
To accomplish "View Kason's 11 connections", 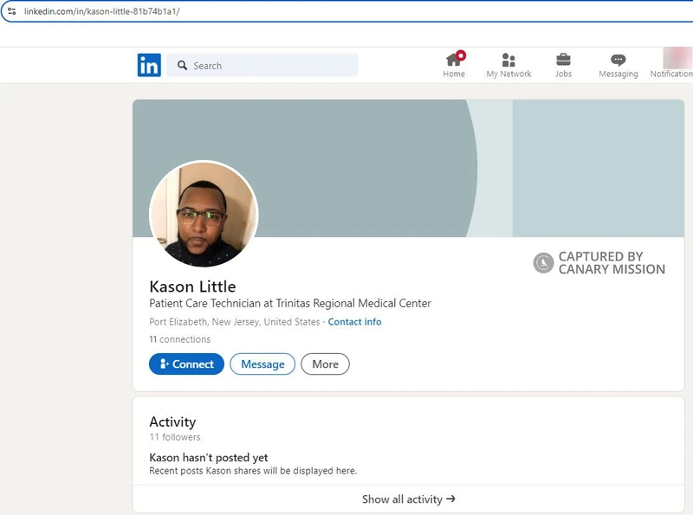I will point(179,339).
